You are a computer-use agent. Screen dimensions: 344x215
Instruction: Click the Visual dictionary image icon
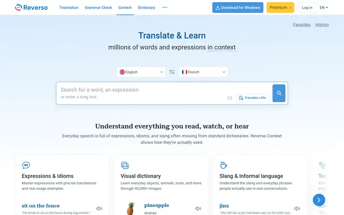(125, 165)
